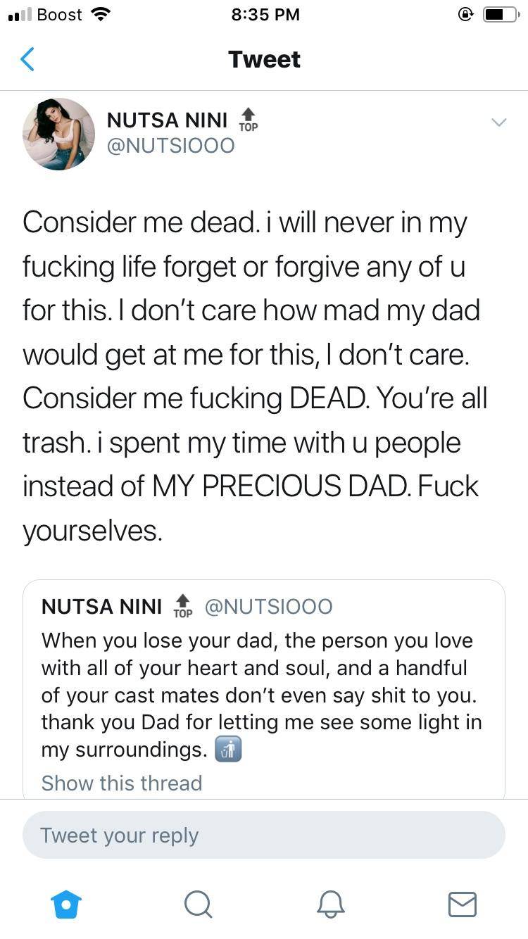
Task: Tap the battery indicator
Action: coord(501,13)
